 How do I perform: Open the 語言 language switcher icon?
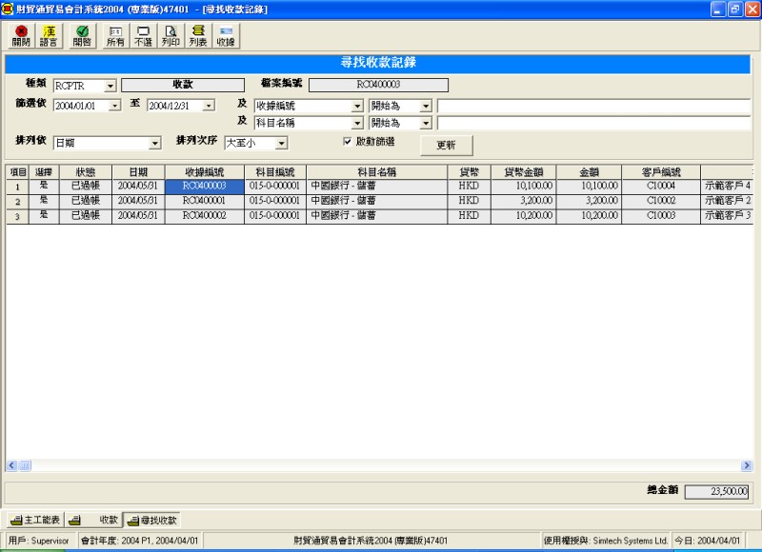pyautogui.click(x=49, y=36)
